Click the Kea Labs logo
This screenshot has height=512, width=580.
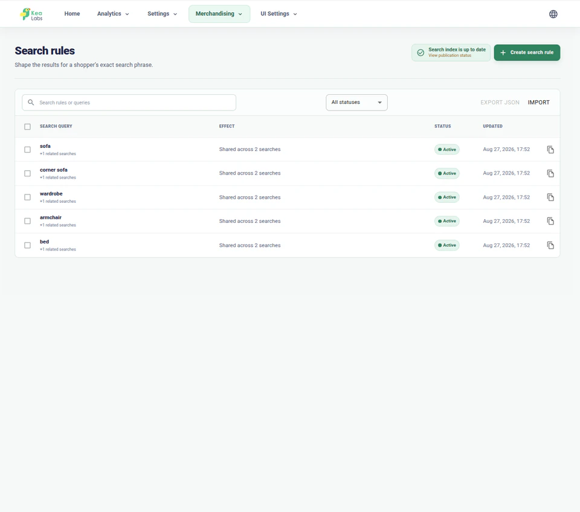pyautogui.click(x=31, y=14)
